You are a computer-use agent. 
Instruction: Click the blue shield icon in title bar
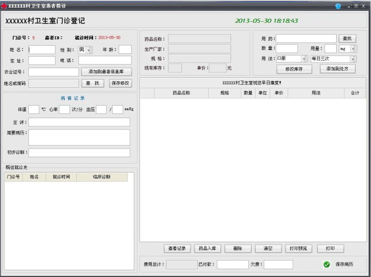coord(338,6)
